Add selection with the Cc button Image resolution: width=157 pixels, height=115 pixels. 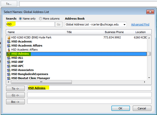click(x=15, y=95)
